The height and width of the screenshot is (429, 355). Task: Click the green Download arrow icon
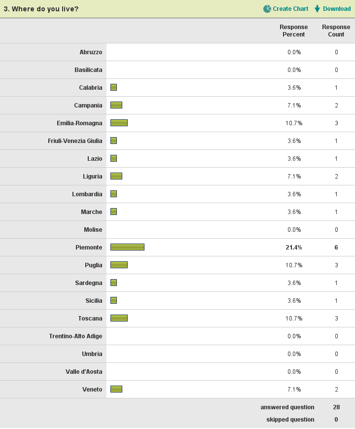[x=317, y=9]
